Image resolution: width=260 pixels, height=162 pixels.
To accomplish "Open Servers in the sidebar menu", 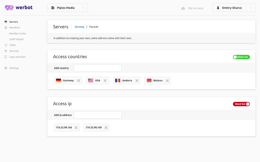I will pos(14,22).
